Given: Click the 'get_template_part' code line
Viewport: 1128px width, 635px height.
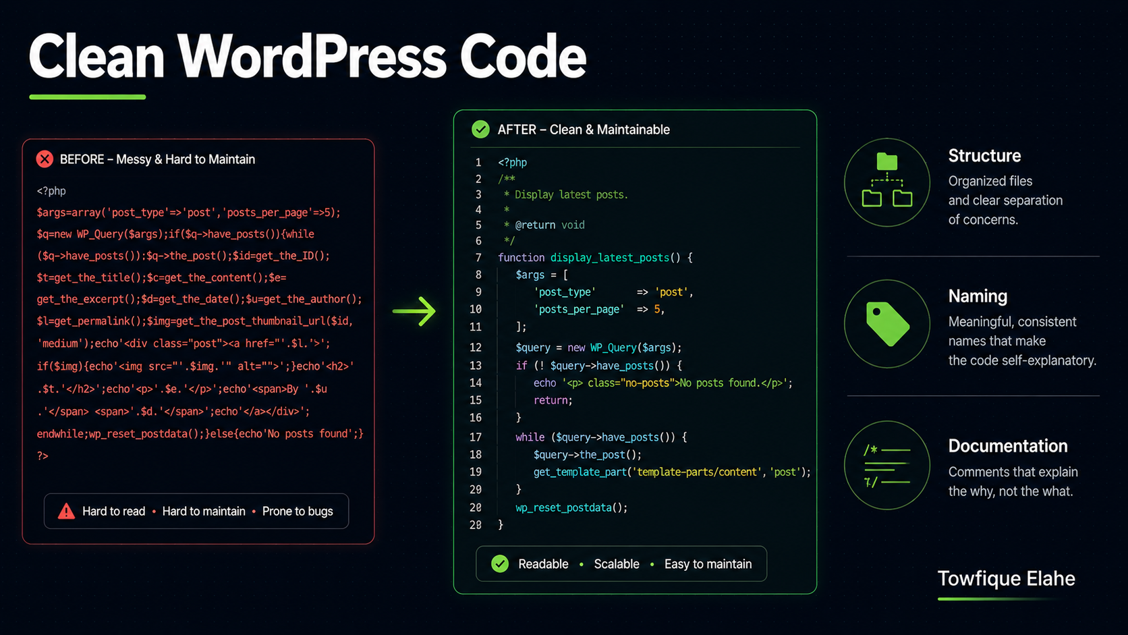Looking at the screenshot, I should pyautogui.click(x=672, y=472).
